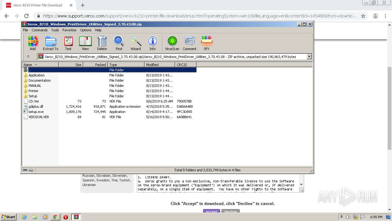Click the Extract To toolbar icon

pyautogui.click(x=51, y=43)
